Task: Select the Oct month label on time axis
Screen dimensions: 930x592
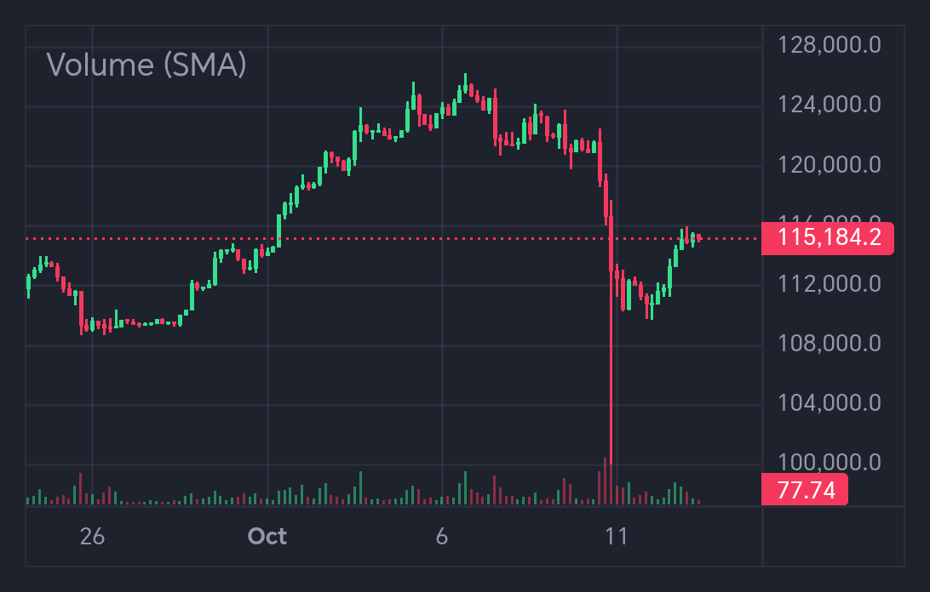Action: coord(267,537)
